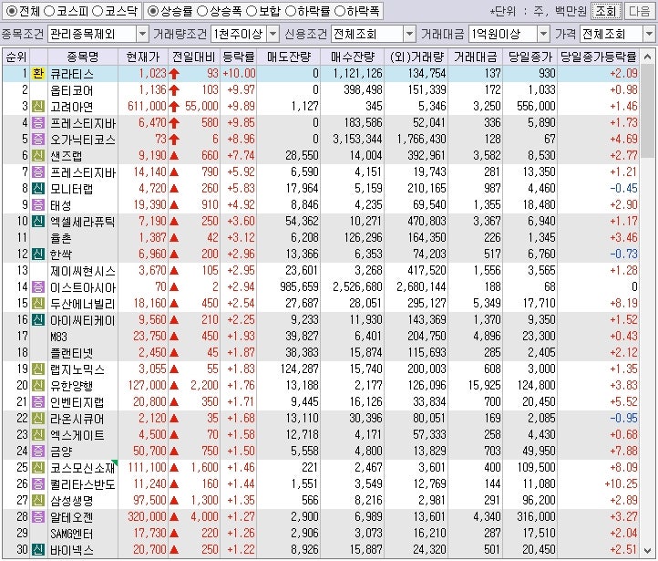
Task: Click 고려아연 price 611,000
Action: (x=148, y=106)
